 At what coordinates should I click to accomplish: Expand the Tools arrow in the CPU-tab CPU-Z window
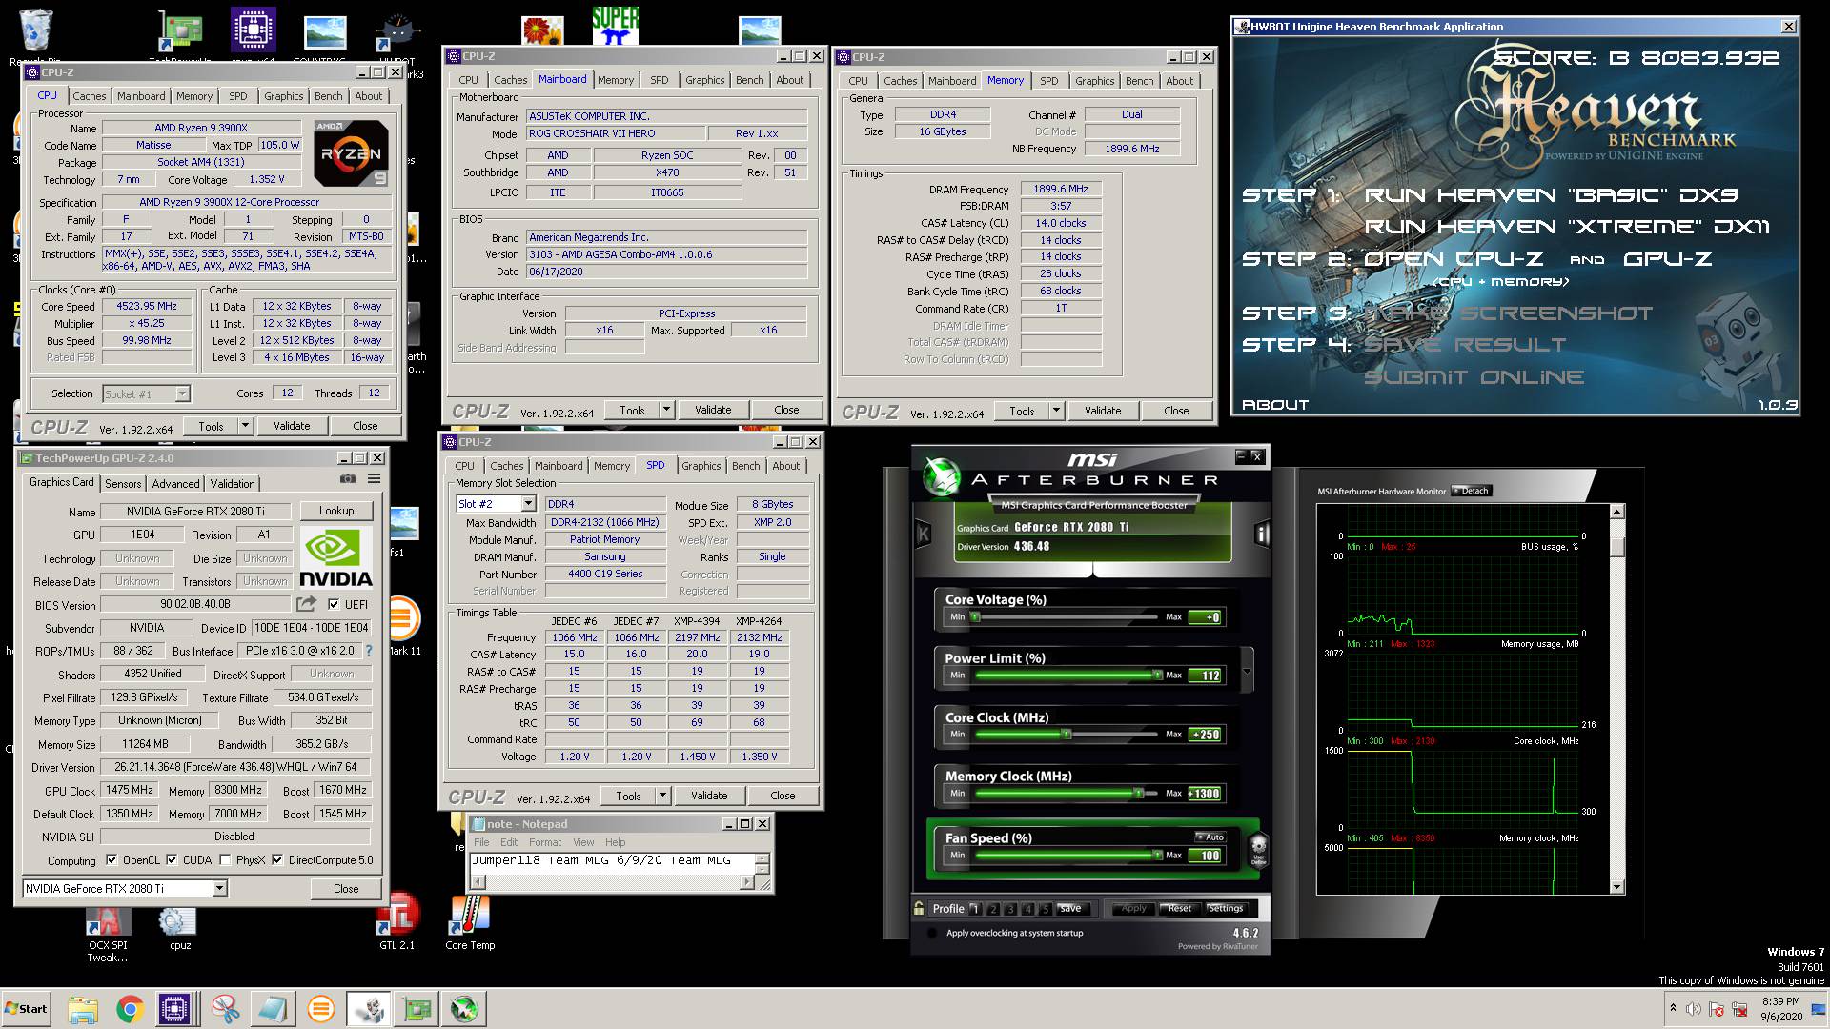[x=245, y=426]
